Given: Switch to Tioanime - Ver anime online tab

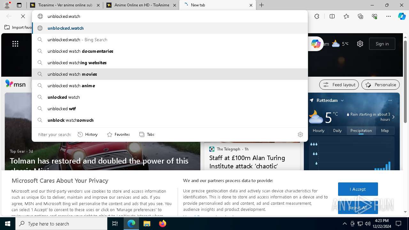Looking at the screenshot, I should [61, 5].
